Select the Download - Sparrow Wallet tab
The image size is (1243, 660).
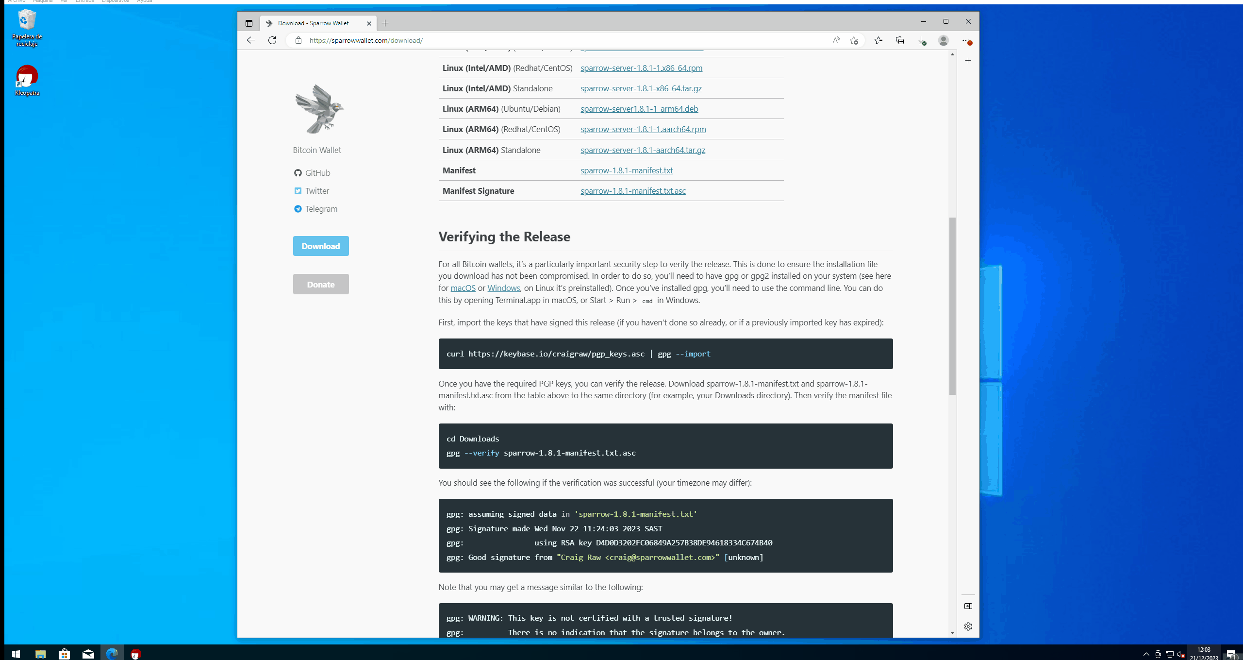click(x=313, y=23)
